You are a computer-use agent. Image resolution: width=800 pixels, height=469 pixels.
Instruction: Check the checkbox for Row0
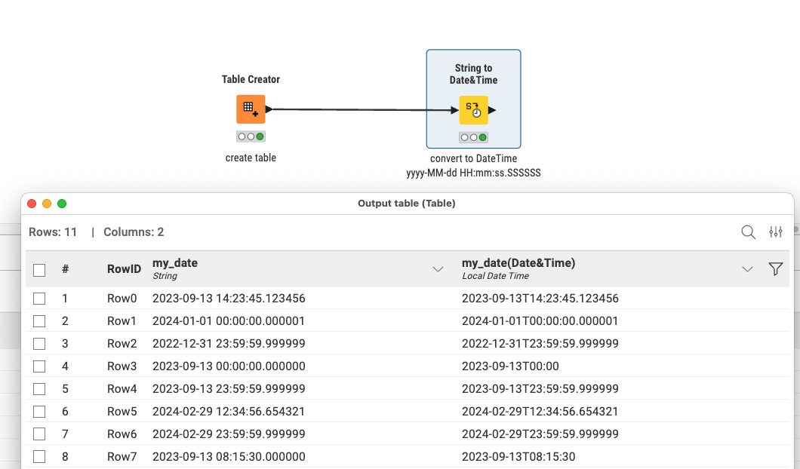click(39, 299)
